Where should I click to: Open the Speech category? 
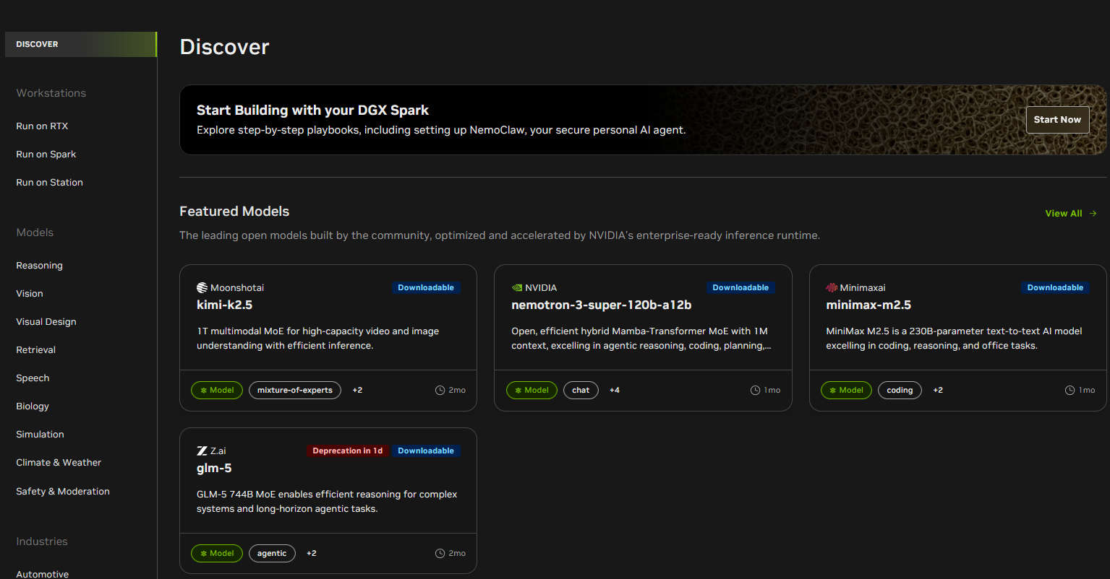click(33, 378)
